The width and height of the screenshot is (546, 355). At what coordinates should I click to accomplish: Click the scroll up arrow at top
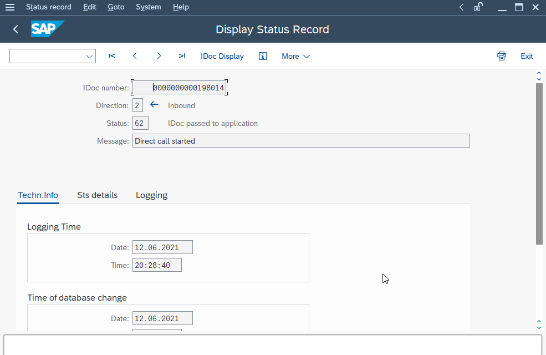(539, 73)
